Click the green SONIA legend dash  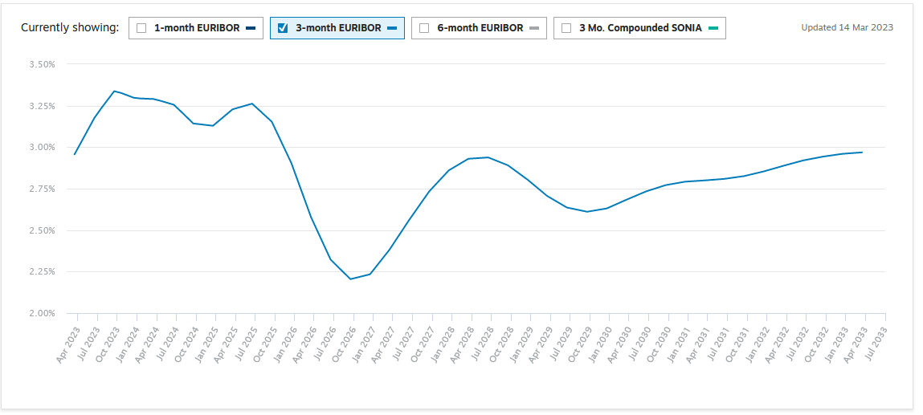(x=713, y=28)
